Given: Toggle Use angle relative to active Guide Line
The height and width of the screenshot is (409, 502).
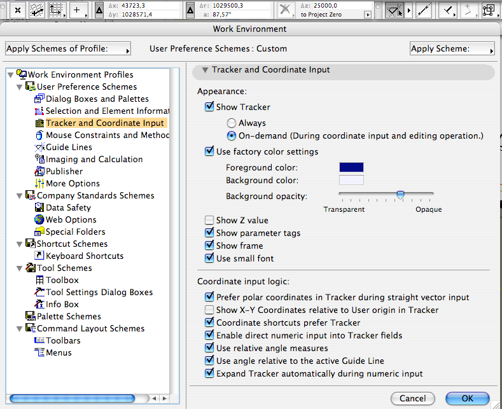Looking at the screenshot, I should 209,361.
